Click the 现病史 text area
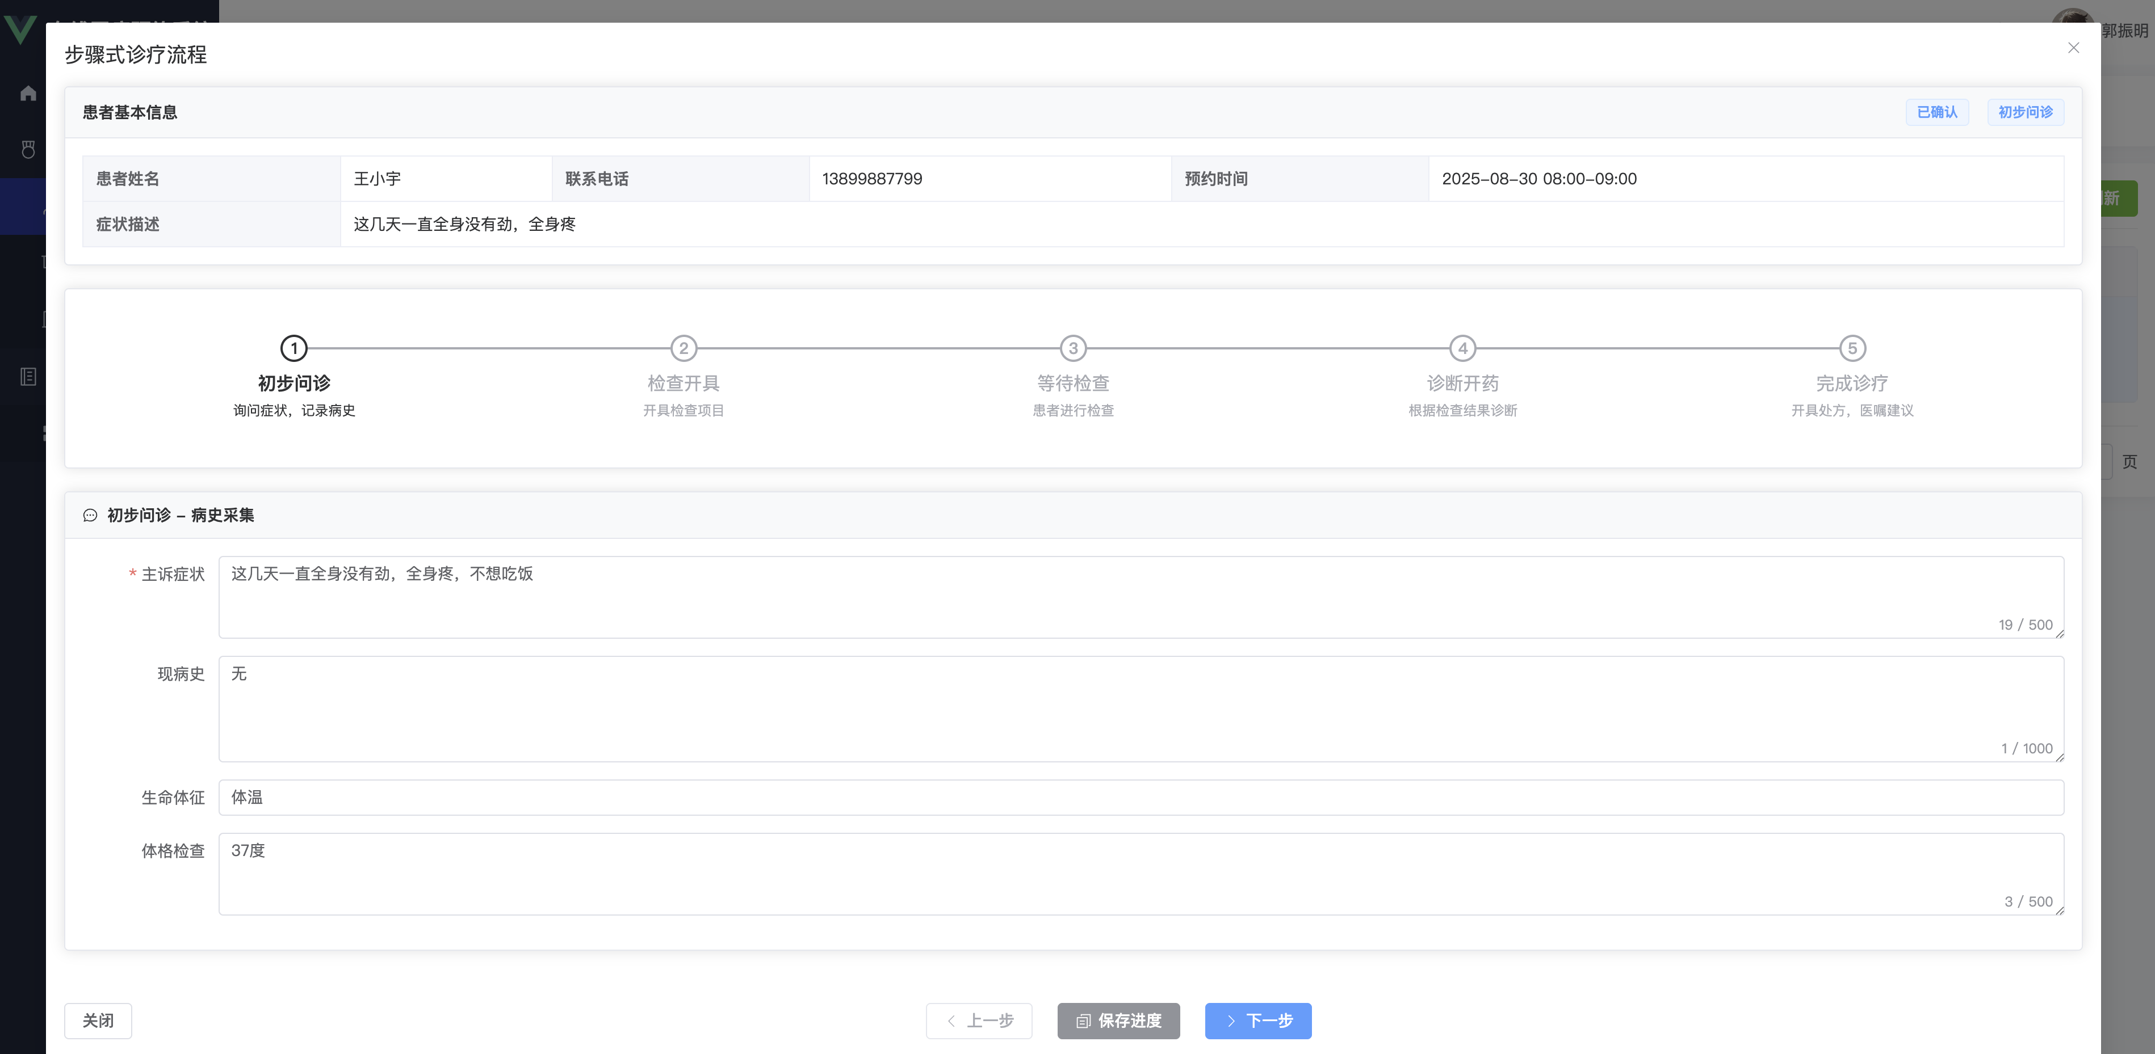The width and height of the screenshot is (2155, 1054). tap(1141, 708)
